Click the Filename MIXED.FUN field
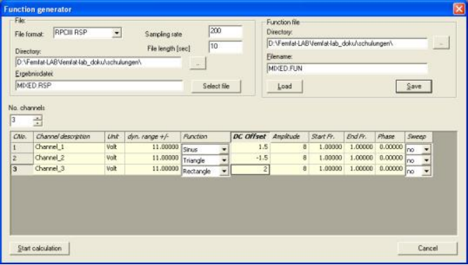The width and height of the screenshot is (468, 265). pos(348,69)
